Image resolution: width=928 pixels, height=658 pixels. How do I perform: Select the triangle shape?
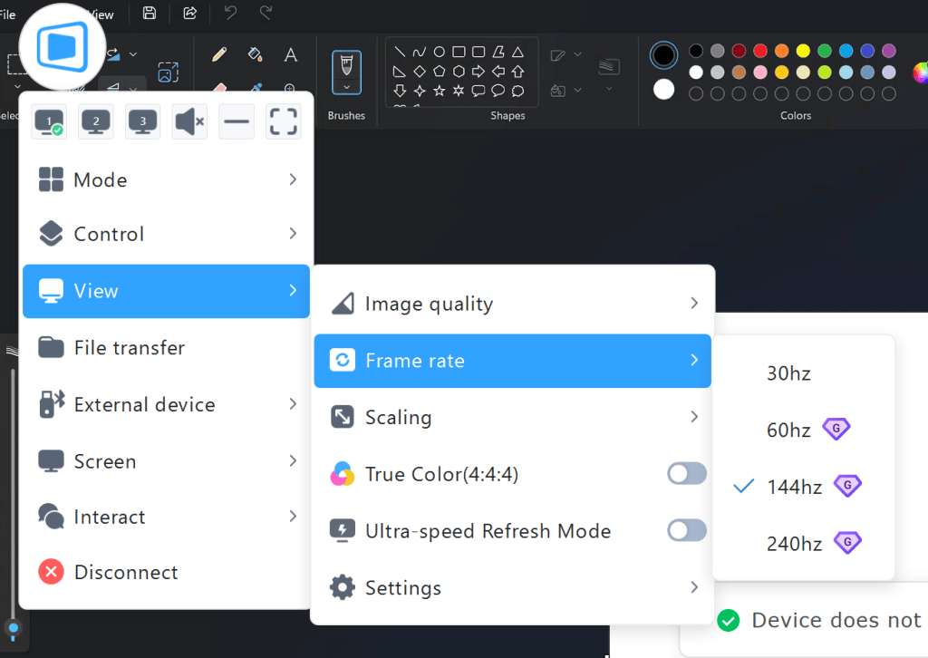517,52
